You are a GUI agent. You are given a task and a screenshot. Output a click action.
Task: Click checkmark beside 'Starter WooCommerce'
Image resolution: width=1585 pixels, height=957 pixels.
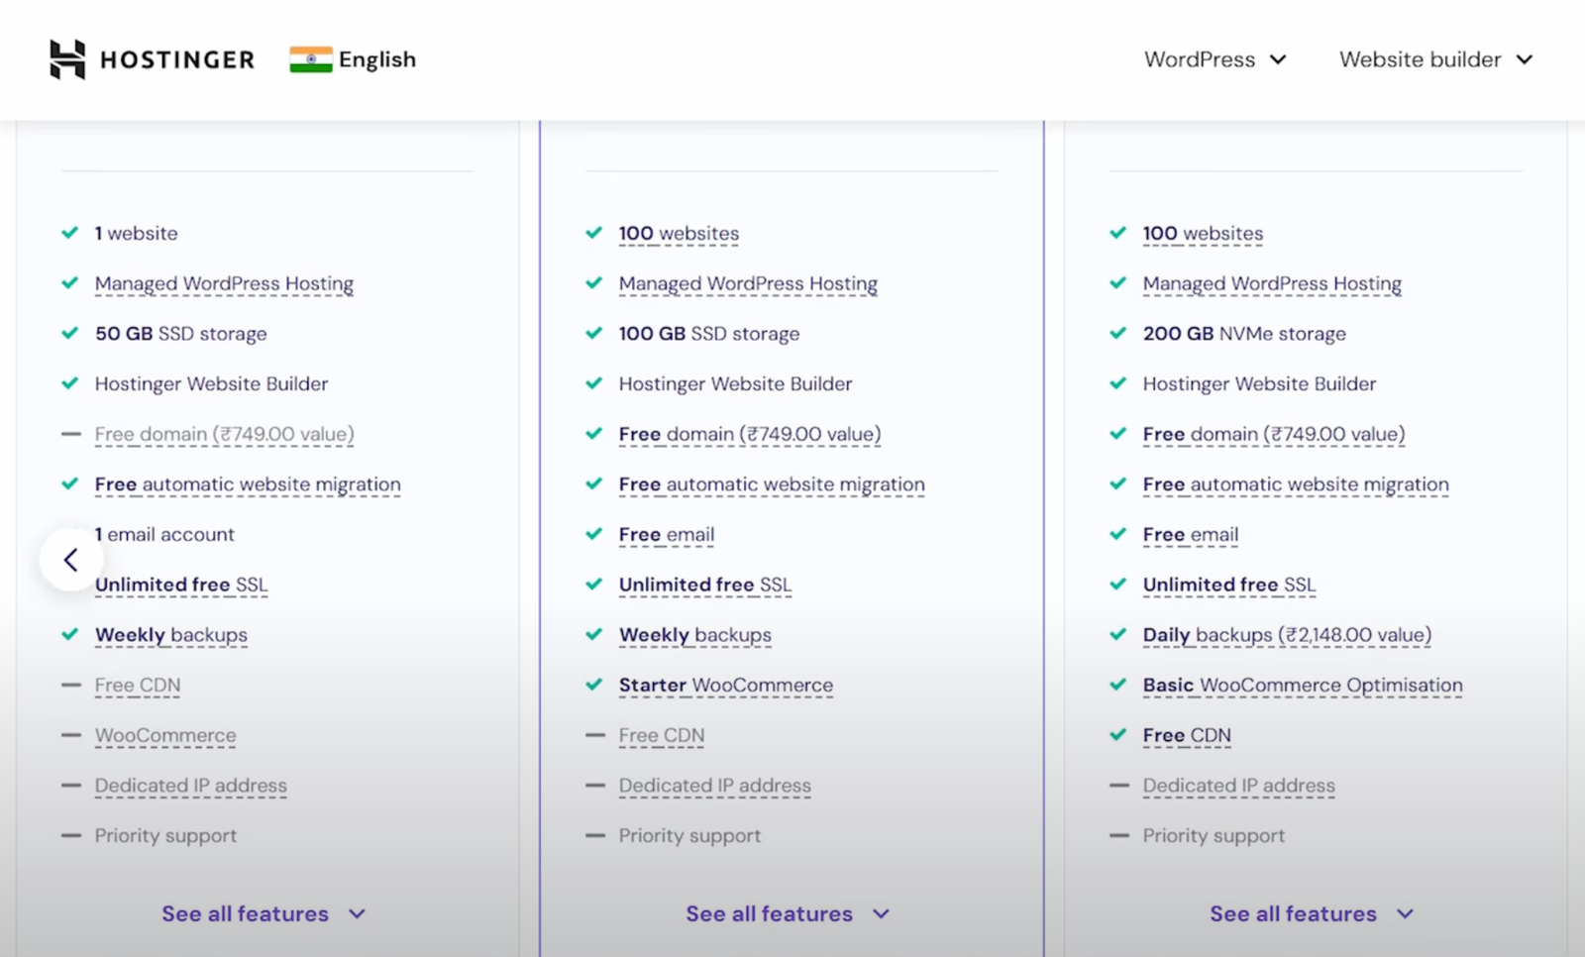tap(593, 685)
